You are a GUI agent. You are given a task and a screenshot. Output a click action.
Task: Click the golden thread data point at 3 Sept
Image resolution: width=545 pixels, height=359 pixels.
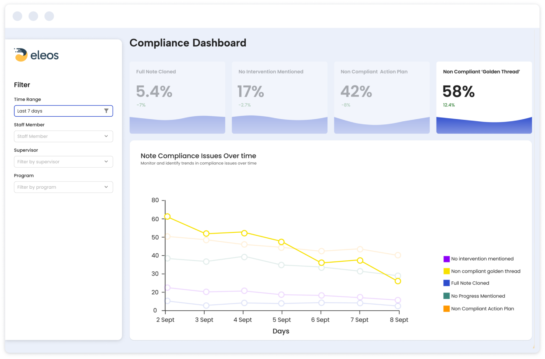click(206, 233)
